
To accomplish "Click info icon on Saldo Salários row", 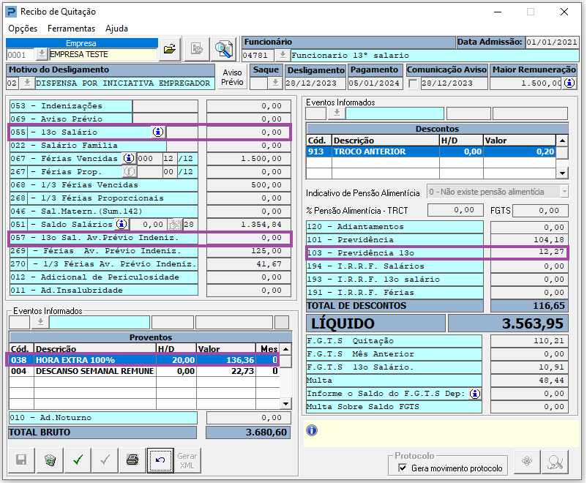I will click(121, 225).
